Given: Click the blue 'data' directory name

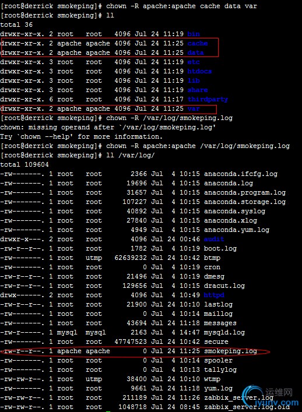Looking at the screenshot, I should coord(195,52).
